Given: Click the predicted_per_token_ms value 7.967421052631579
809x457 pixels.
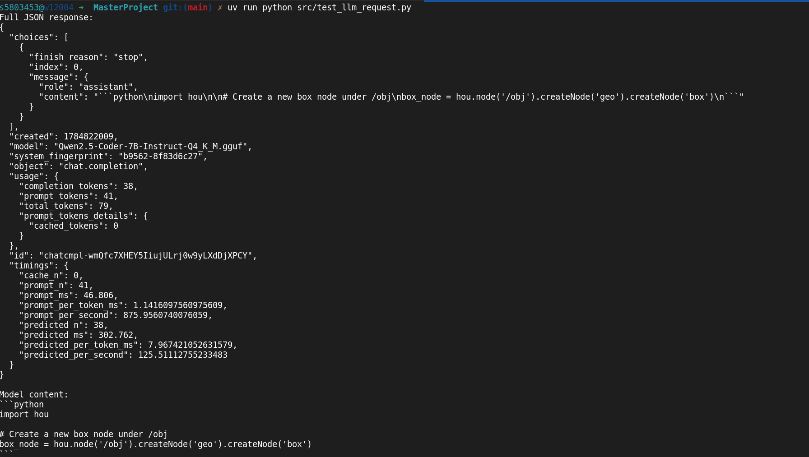Looking at the screenshot, I should coord(191,345).
